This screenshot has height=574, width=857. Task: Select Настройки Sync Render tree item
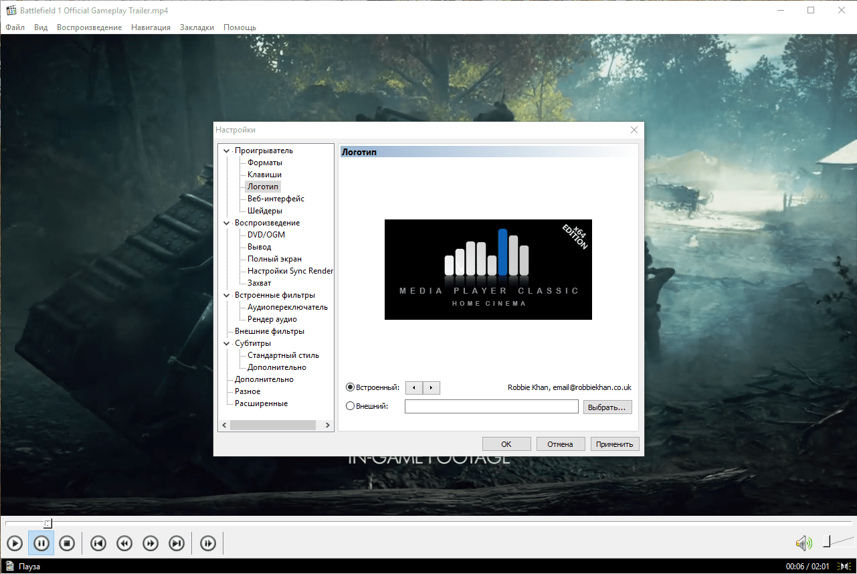[290, 271]
